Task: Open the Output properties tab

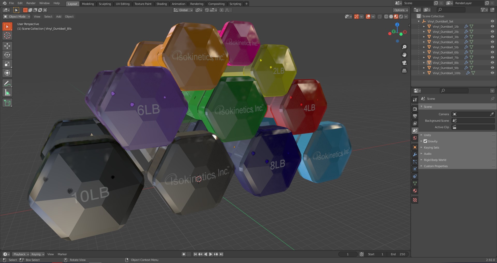Action: pos(415,116)
